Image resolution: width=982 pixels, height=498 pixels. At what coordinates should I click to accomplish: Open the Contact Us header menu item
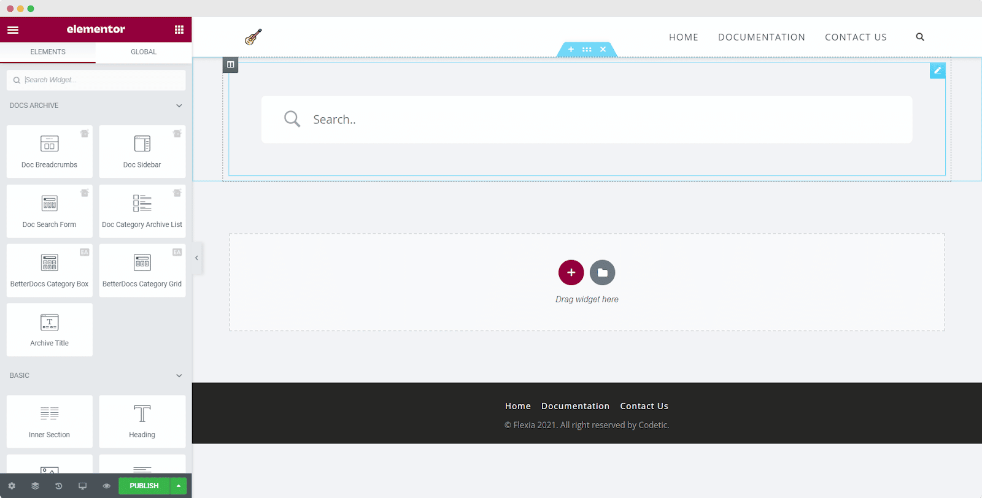(856, 37)
